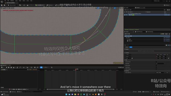This screenshot has width=171, height=96.
Task: Click the Show button in viewport
Action: click(x=13, y=8)
